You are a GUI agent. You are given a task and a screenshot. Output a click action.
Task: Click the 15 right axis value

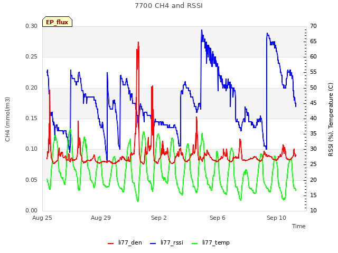click(313, 195)
